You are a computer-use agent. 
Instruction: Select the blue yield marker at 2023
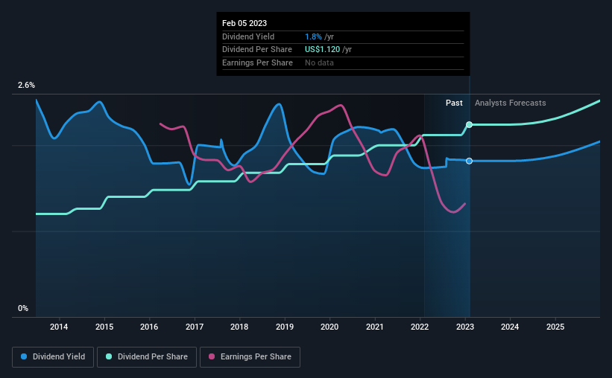(x=469, y=161)
